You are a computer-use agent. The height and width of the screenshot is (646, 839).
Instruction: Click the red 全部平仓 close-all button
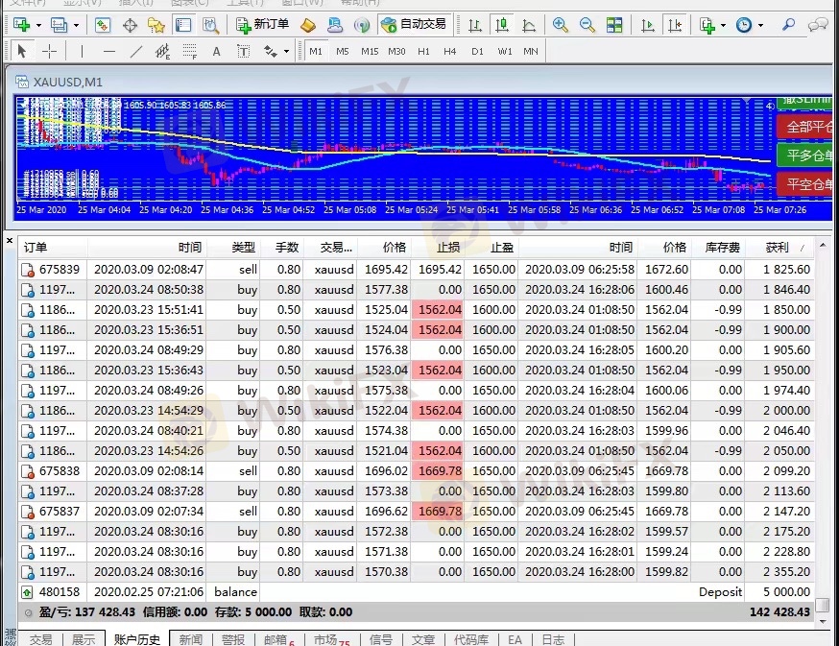click(x=804, y=127)
